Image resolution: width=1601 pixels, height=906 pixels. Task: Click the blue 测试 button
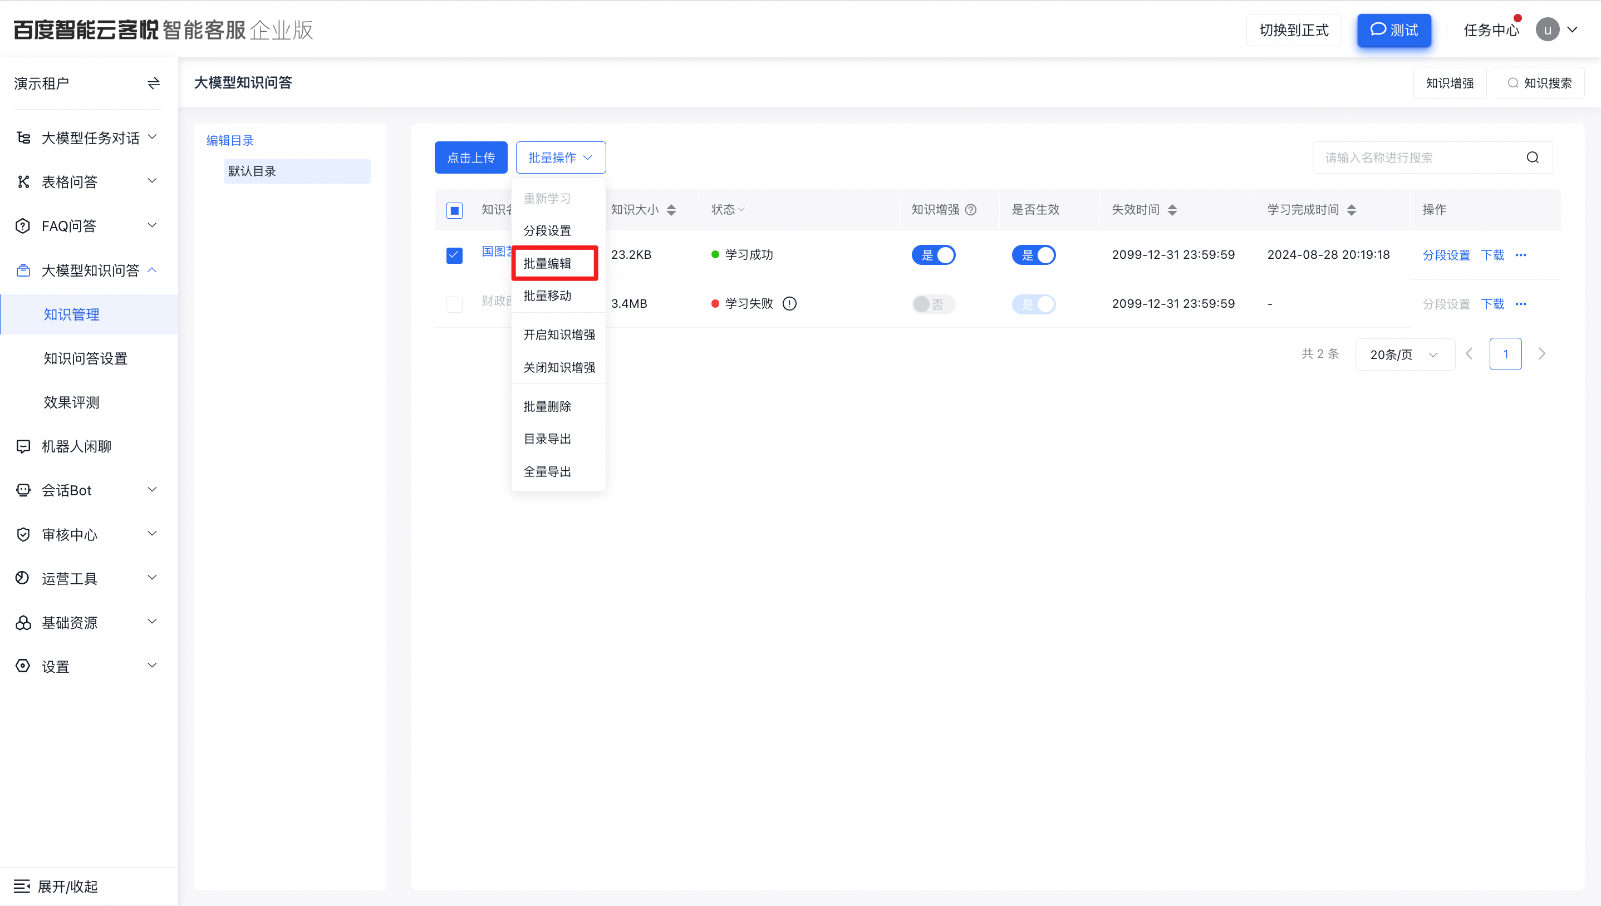[1394, 30]
